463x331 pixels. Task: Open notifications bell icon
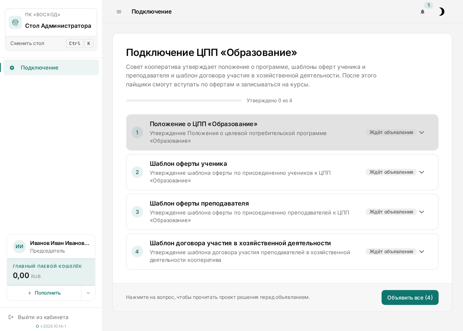pos(422,12)
